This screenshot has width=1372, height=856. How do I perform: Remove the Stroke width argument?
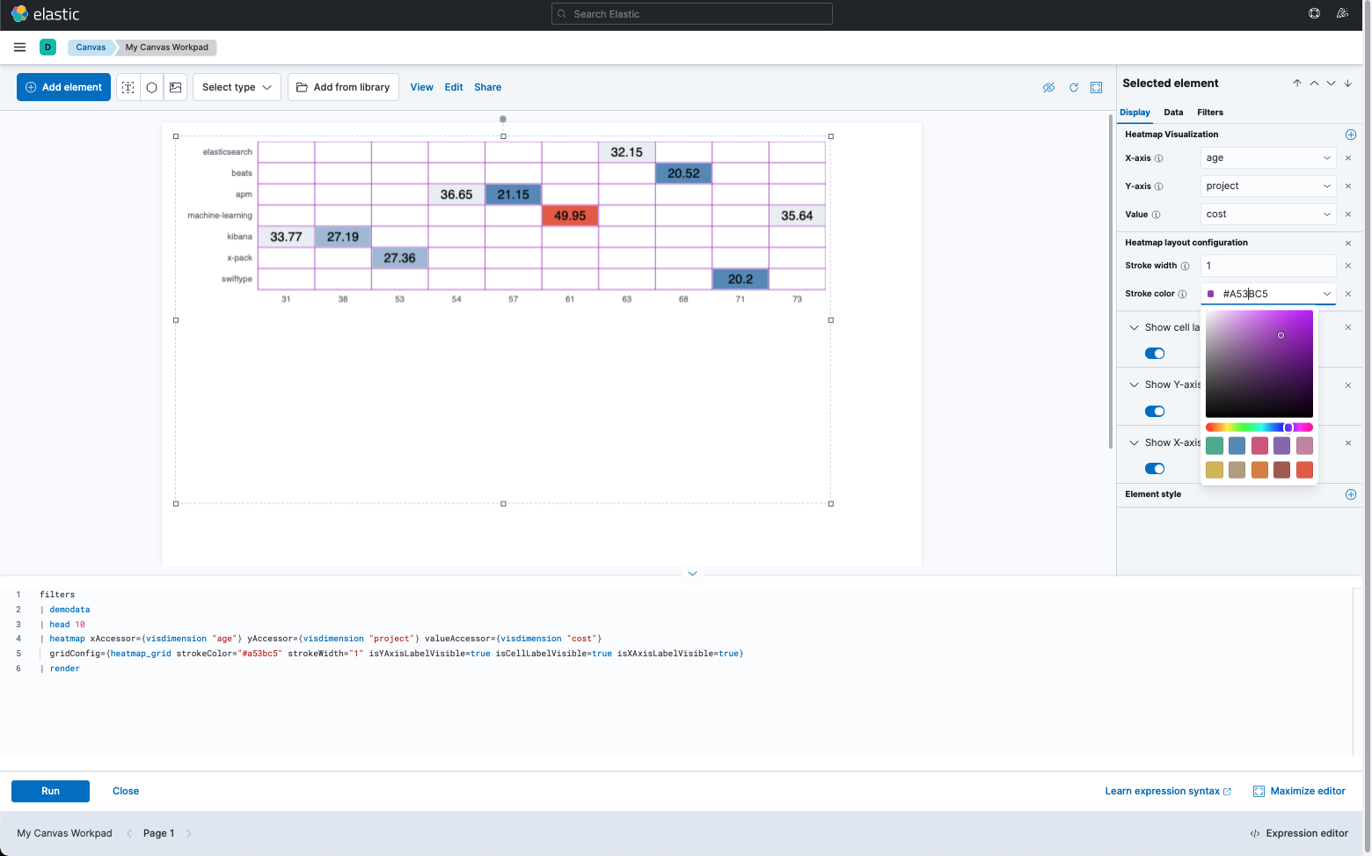(x=1348, y=266)
